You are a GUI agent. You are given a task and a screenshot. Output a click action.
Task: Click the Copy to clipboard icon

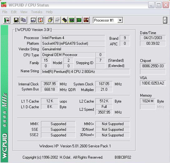click(23, 20)
